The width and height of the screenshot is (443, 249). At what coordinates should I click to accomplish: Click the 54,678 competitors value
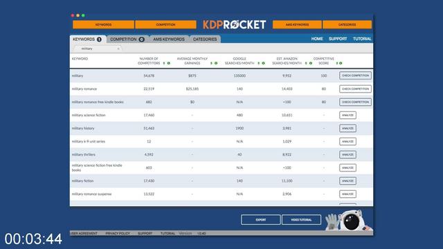(149, 75)
